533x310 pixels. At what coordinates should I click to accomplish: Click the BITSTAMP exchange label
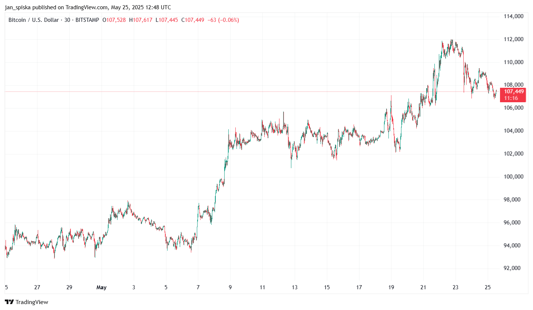pyautogui.click(x=87, y=20)
